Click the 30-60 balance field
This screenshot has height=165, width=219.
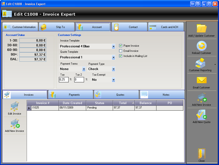pyautogui.click(x=33, y=45)
